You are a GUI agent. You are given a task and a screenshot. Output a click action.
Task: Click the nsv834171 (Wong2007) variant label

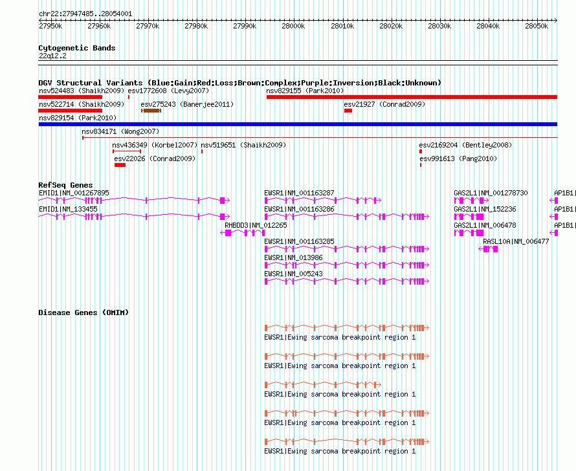[x=120, y=131]
